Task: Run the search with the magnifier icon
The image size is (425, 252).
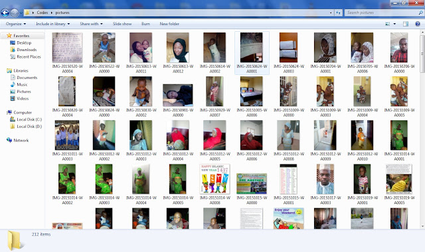Action: tap(420, 13)
